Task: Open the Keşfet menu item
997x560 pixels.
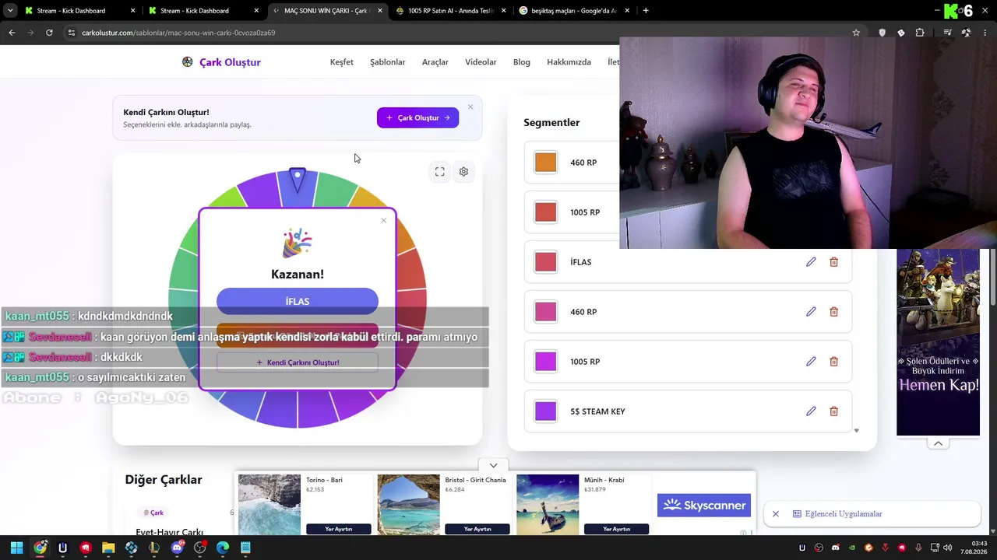Action: click(342, 62)
